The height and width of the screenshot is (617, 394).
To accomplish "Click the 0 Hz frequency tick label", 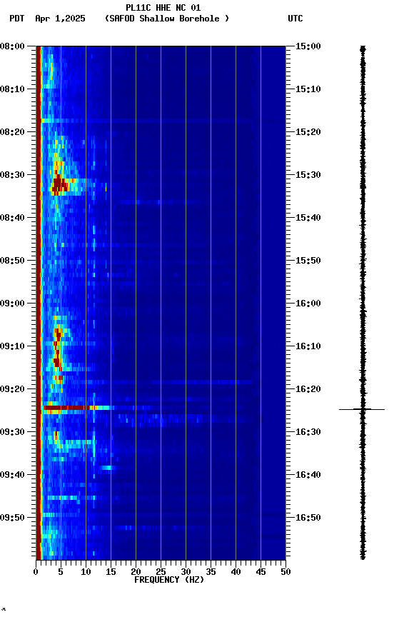I will pos(36,572).
